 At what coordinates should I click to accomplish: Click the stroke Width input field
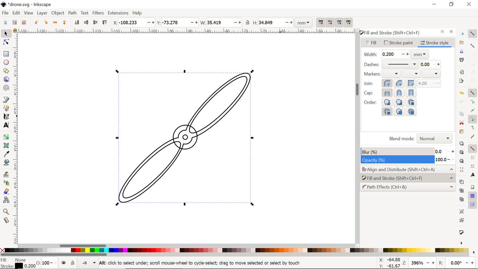coord(391,54)
